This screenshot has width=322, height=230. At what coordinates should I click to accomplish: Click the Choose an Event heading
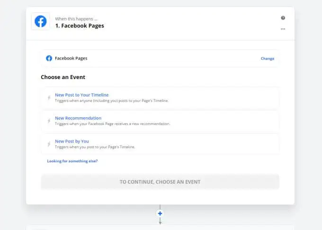[63, 77]
